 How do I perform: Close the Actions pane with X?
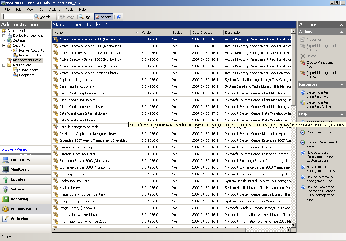point(342,25)
